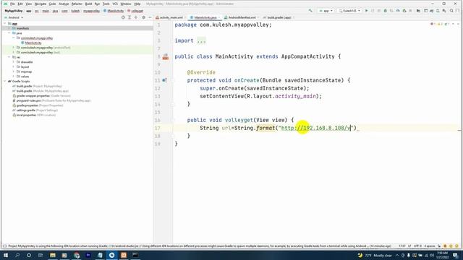Open the Build menu
Image resolution: width=463 pixels, height=260 pixels.
[x=88, y=4]
